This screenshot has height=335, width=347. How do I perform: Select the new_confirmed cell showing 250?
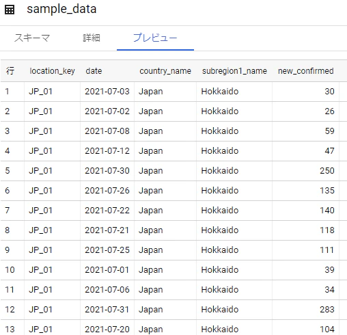coord(327,171)
